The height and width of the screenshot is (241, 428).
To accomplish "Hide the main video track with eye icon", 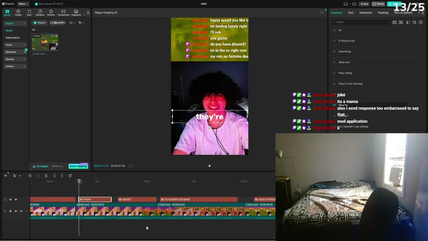I will tap(16, 211).
